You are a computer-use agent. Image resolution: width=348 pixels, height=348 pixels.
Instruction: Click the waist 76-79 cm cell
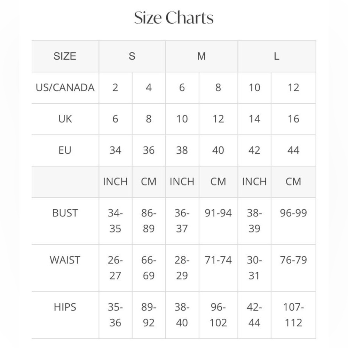point(293,268)
